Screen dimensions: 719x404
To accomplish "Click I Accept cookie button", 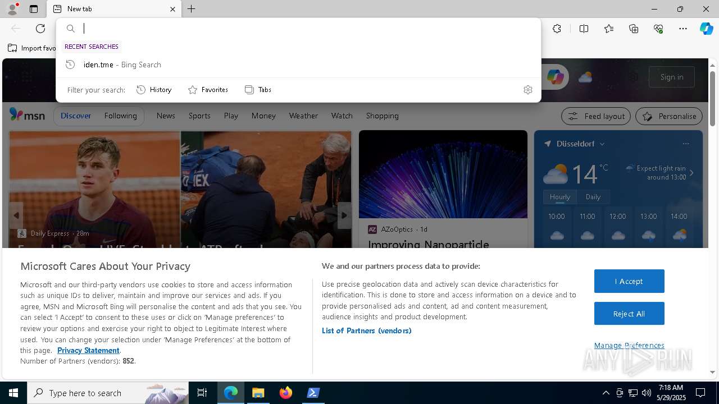I will (x=629, y=281).
